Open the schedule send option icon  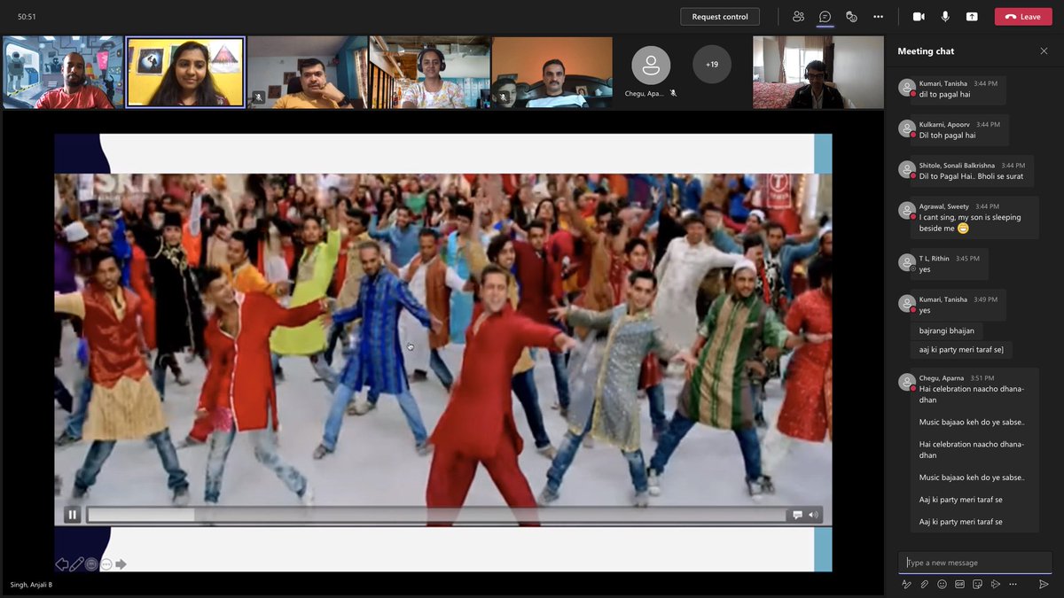click(995, 584)
